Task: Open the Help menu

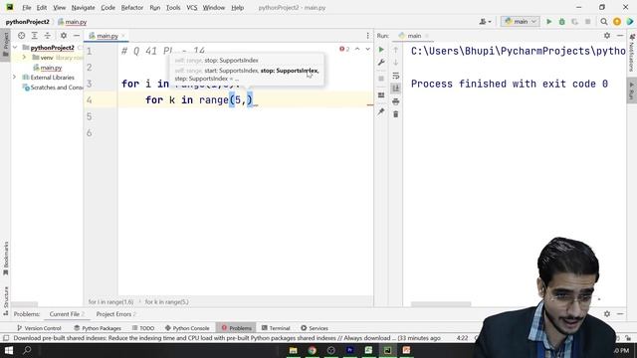Action: pos(237,7)
